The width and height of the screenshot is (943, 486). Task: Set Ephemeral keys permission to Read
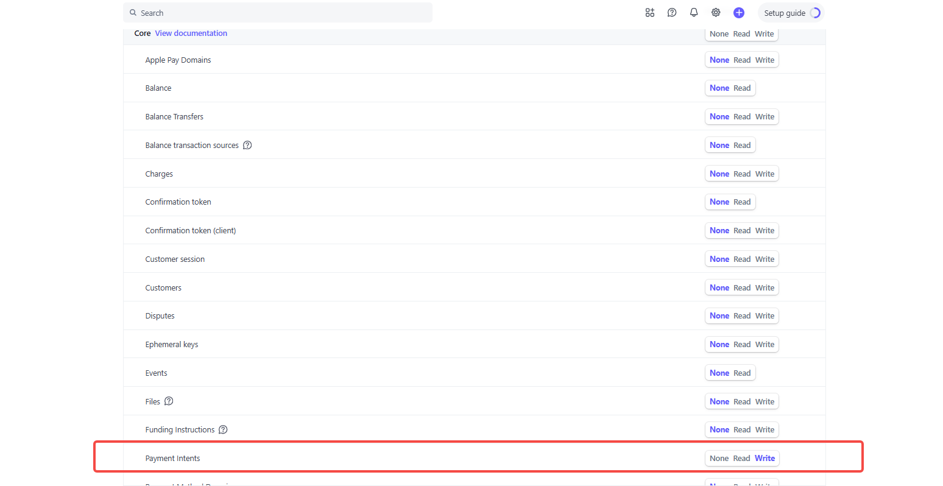742,345
